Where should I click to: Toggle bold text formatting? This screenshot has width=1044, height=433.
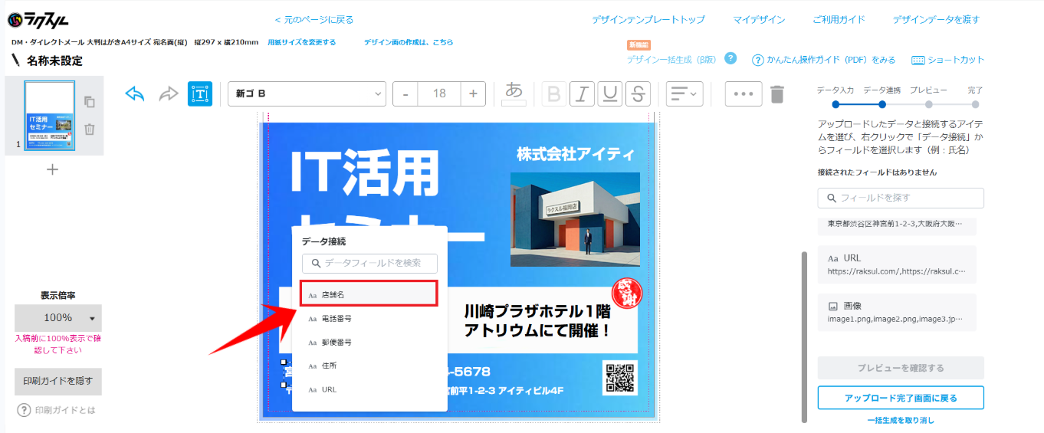(554, 93)
